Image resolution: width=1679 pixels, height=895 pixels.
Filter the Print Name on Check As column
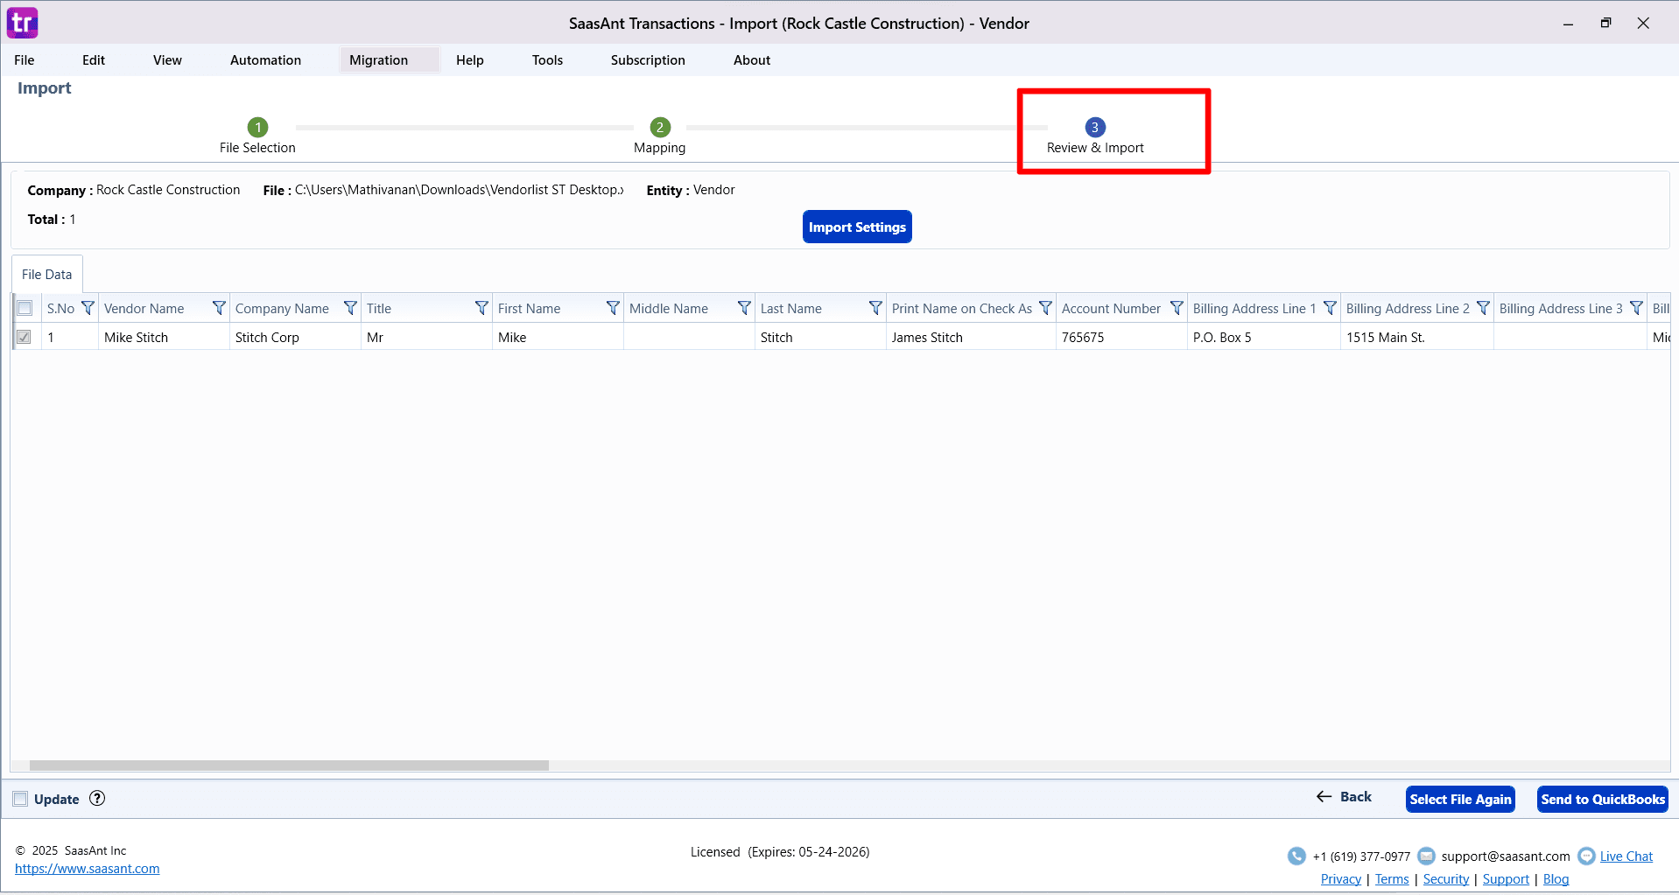1045,308
